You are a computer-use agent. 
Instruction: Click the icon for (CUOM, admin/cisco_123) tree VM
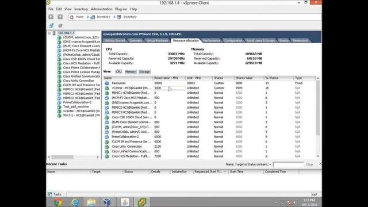59,37
